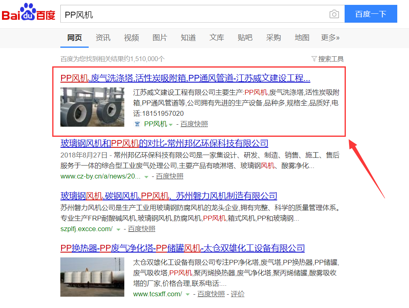Switch to the 地图 tab

302,38
